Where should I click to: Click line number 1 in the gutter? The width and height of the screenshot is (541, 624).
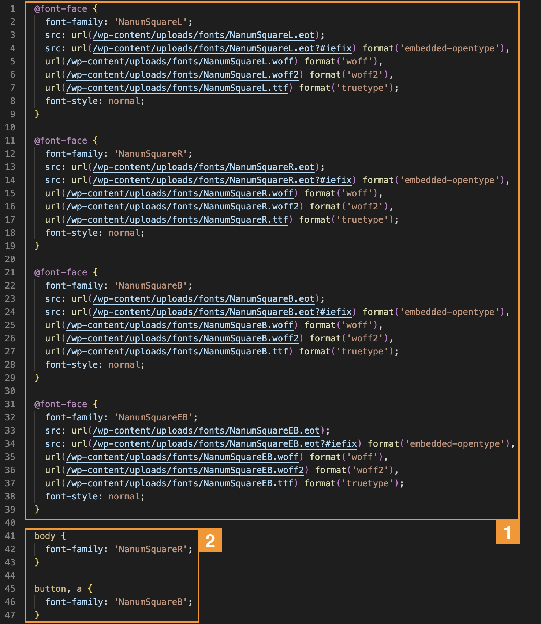coord(12,9)
